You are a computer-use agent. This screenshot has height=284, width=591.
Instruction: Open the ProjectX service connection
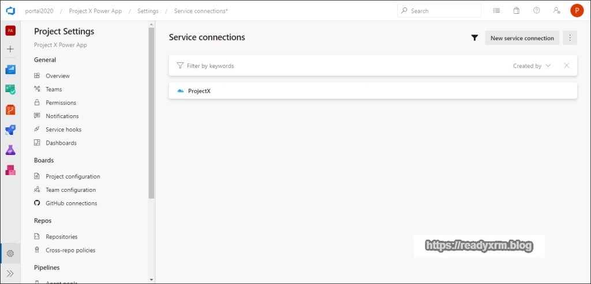(x=199, y=91)
